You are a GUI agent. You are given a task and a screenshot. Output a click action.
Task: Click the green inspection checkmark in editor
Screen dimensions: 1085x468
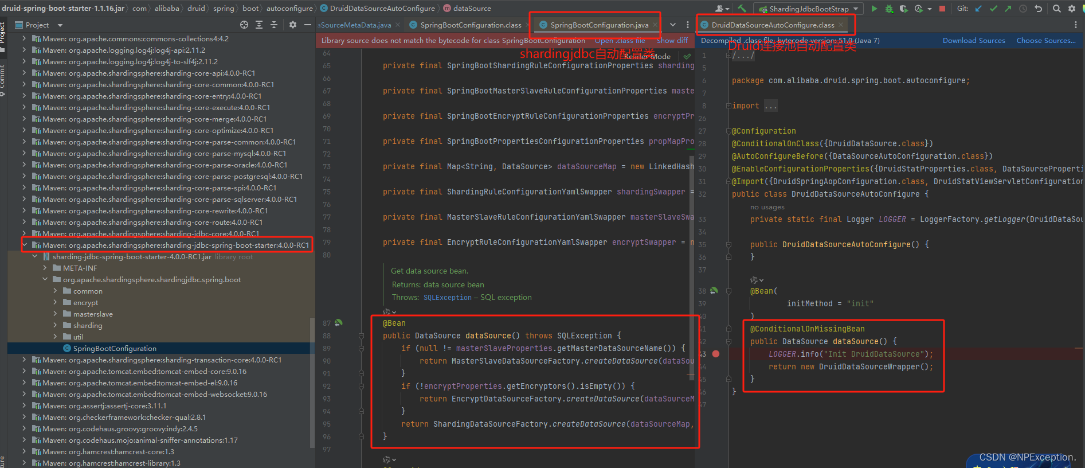(687, 56)
